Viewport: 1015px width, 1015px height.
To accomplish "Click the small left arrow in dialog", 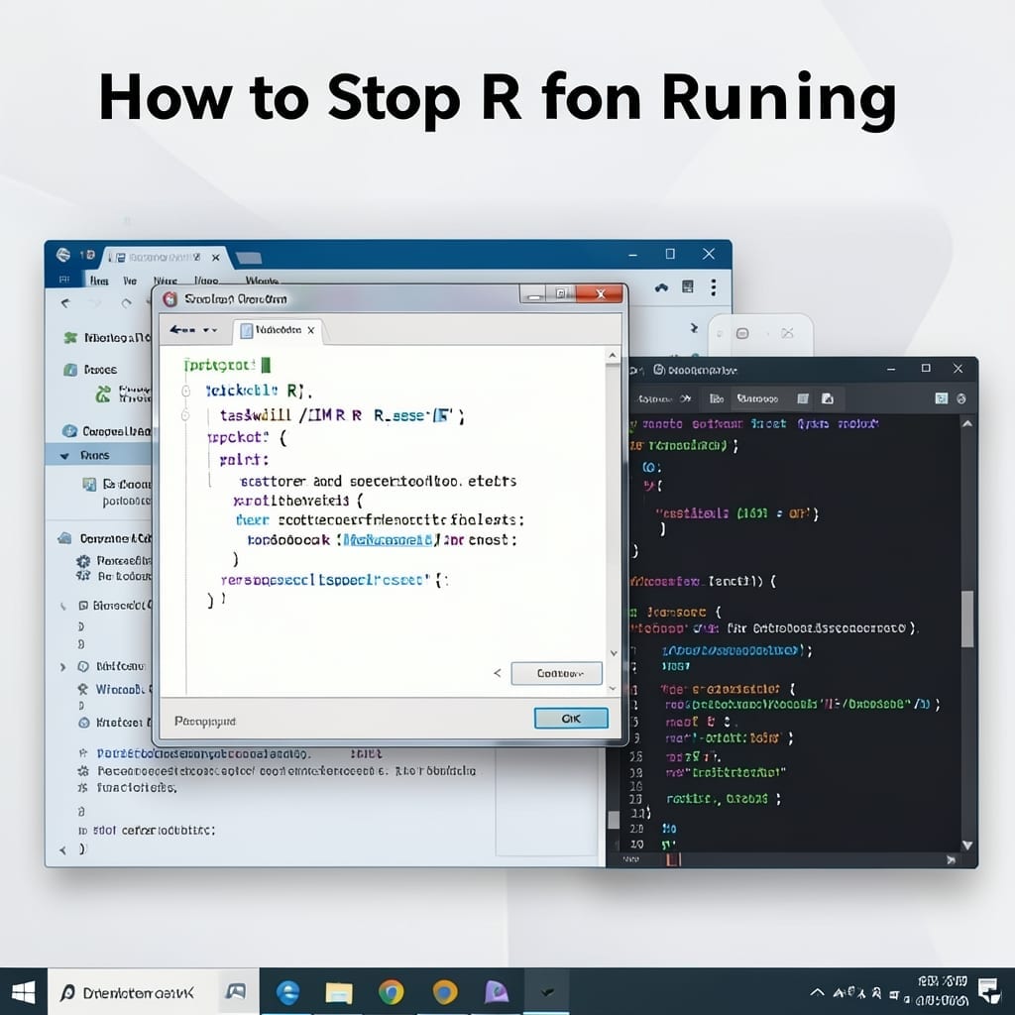I will (498, 673).
